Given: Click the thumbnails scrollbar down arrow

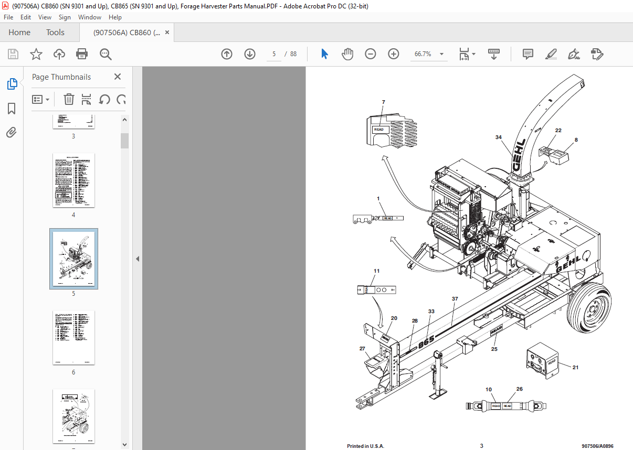Looking at the screenshot, I should click(x=125, y=444).
